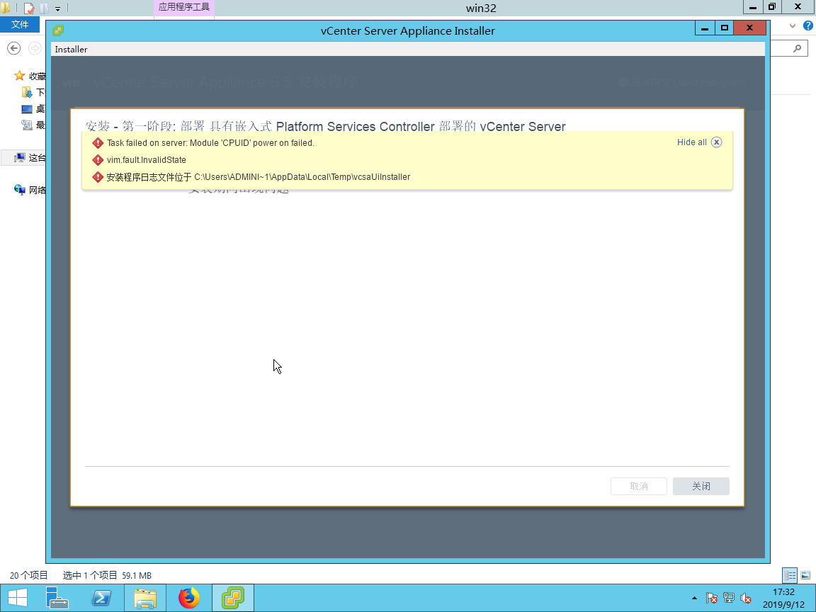The width and height of the screenshot is (816, 612).
Task: Click the vCenter installer taskbar icon
Action: 232,598
